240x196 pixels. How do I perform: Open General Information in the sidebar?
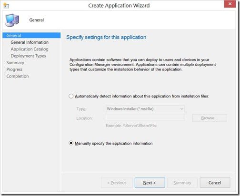click(30, 42)
